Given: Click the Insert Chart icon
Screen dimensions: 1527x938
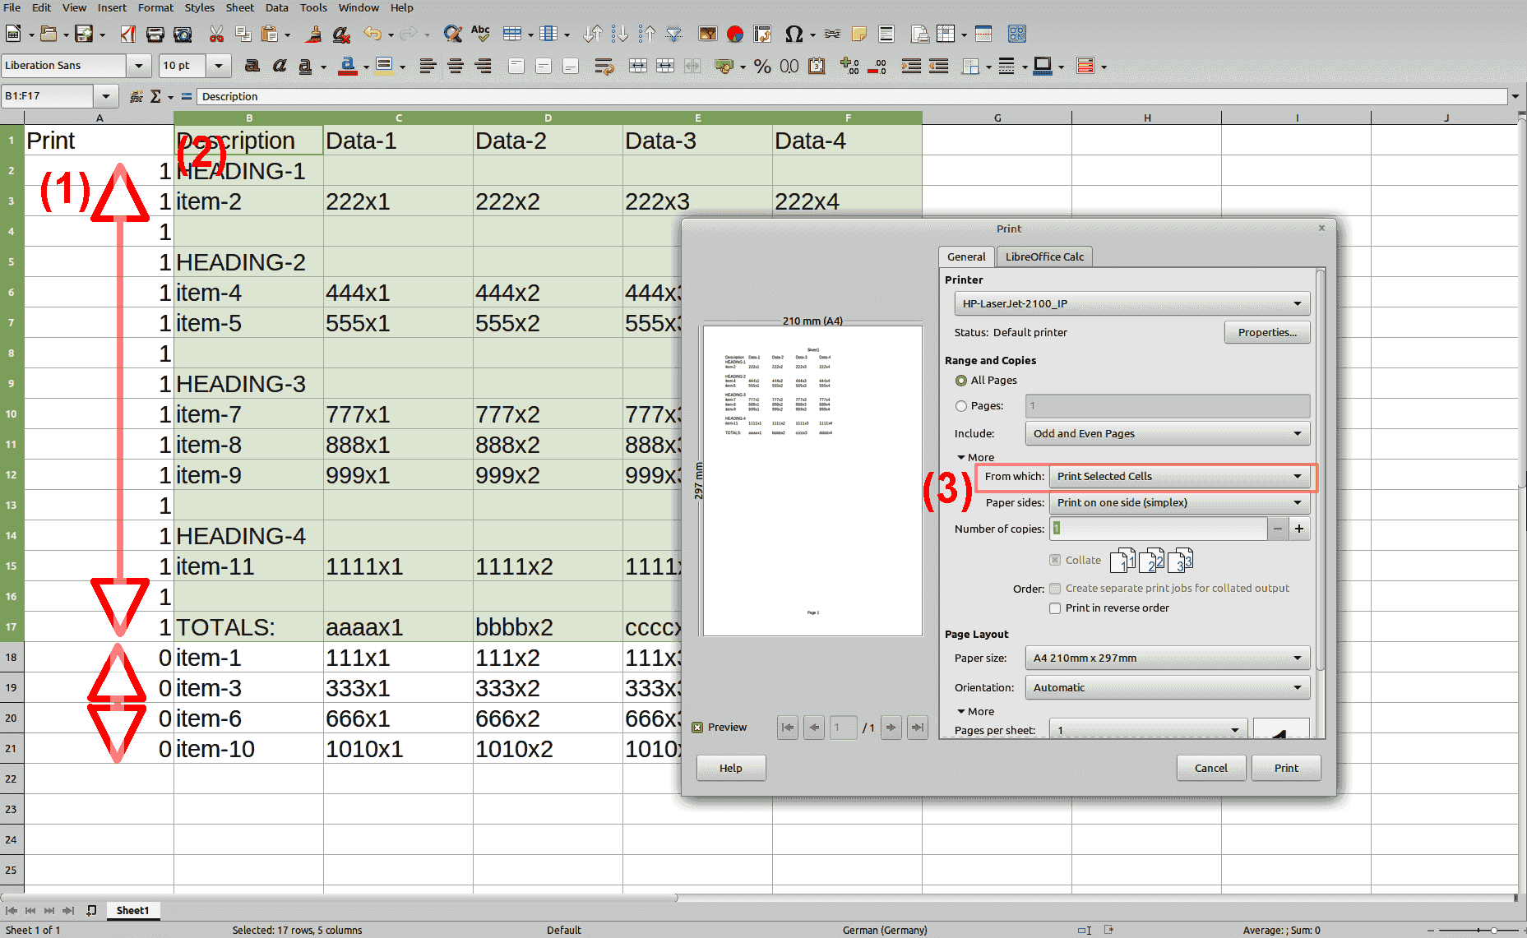Looking at the screenshot, I should (x=735, y=34).
